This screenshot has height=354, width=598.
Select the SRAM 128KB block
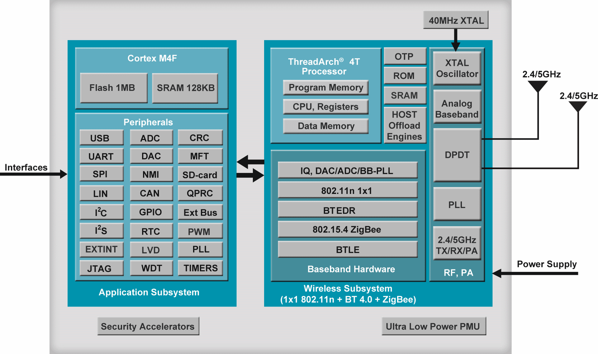click(x=185, y=88)
